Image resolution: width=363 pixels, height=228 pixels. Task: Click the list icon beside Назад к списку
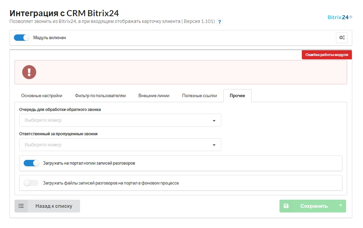[x=21, y=206]
